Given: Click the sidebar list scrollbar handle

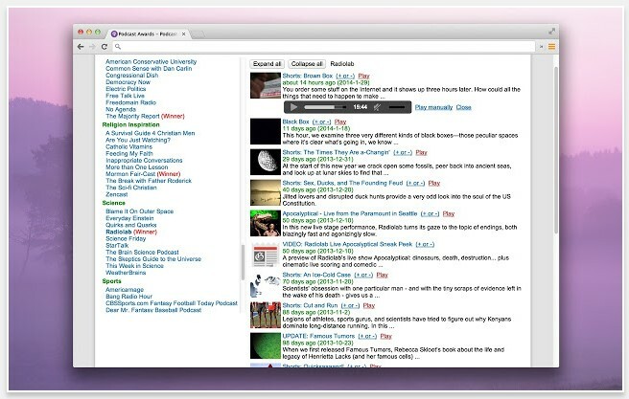Looking at the screenshot, I should (x=243, y=262).
